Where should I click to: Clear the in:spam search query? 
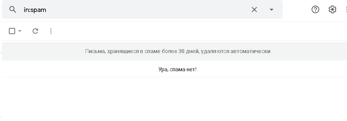254,10
